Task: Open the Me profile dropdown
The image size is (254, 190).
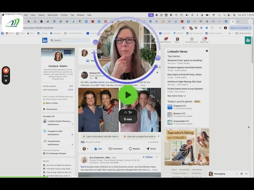Action: coord(177,40)
